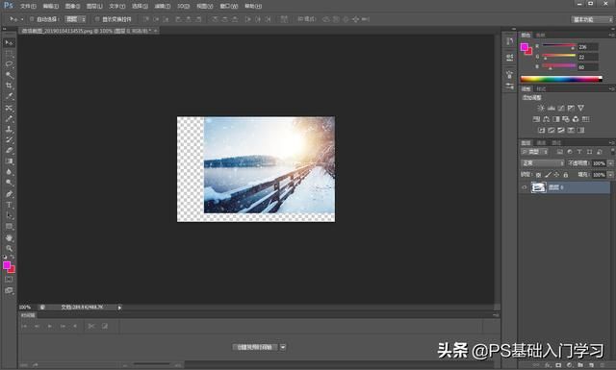The width and height of the screenshot is (616, 370).
Task: Open the Edit menu
Action: [50, 7]
